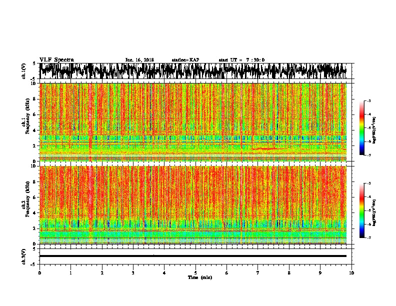Click the "-5" tick on the ch.3(V) axis
The width and height of the screenshot is (396, 306).
click(x=34, y=264)
